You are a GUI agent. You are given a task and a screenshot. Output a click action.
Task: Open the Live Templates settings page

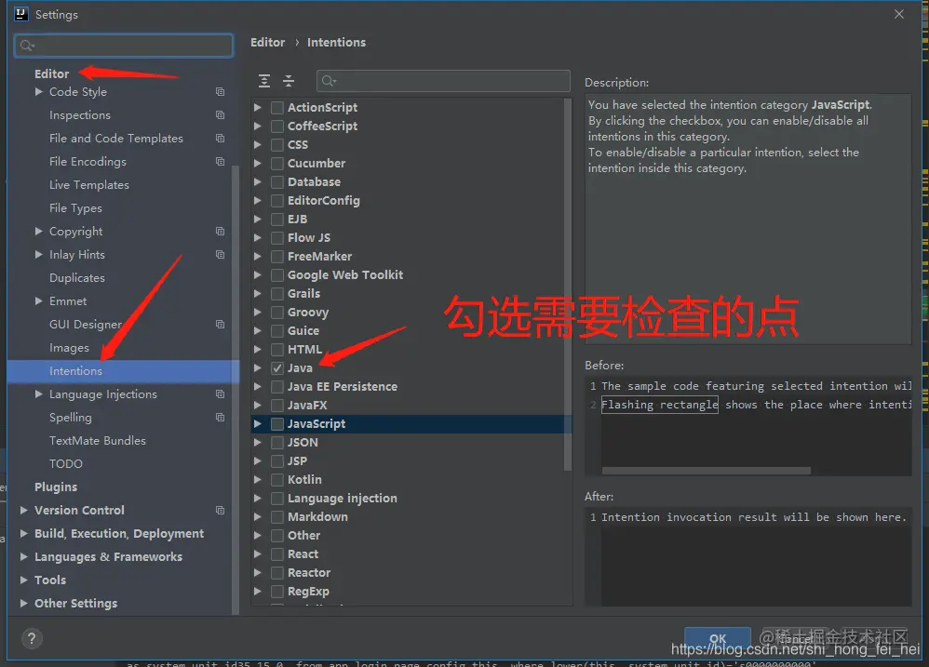88,184
